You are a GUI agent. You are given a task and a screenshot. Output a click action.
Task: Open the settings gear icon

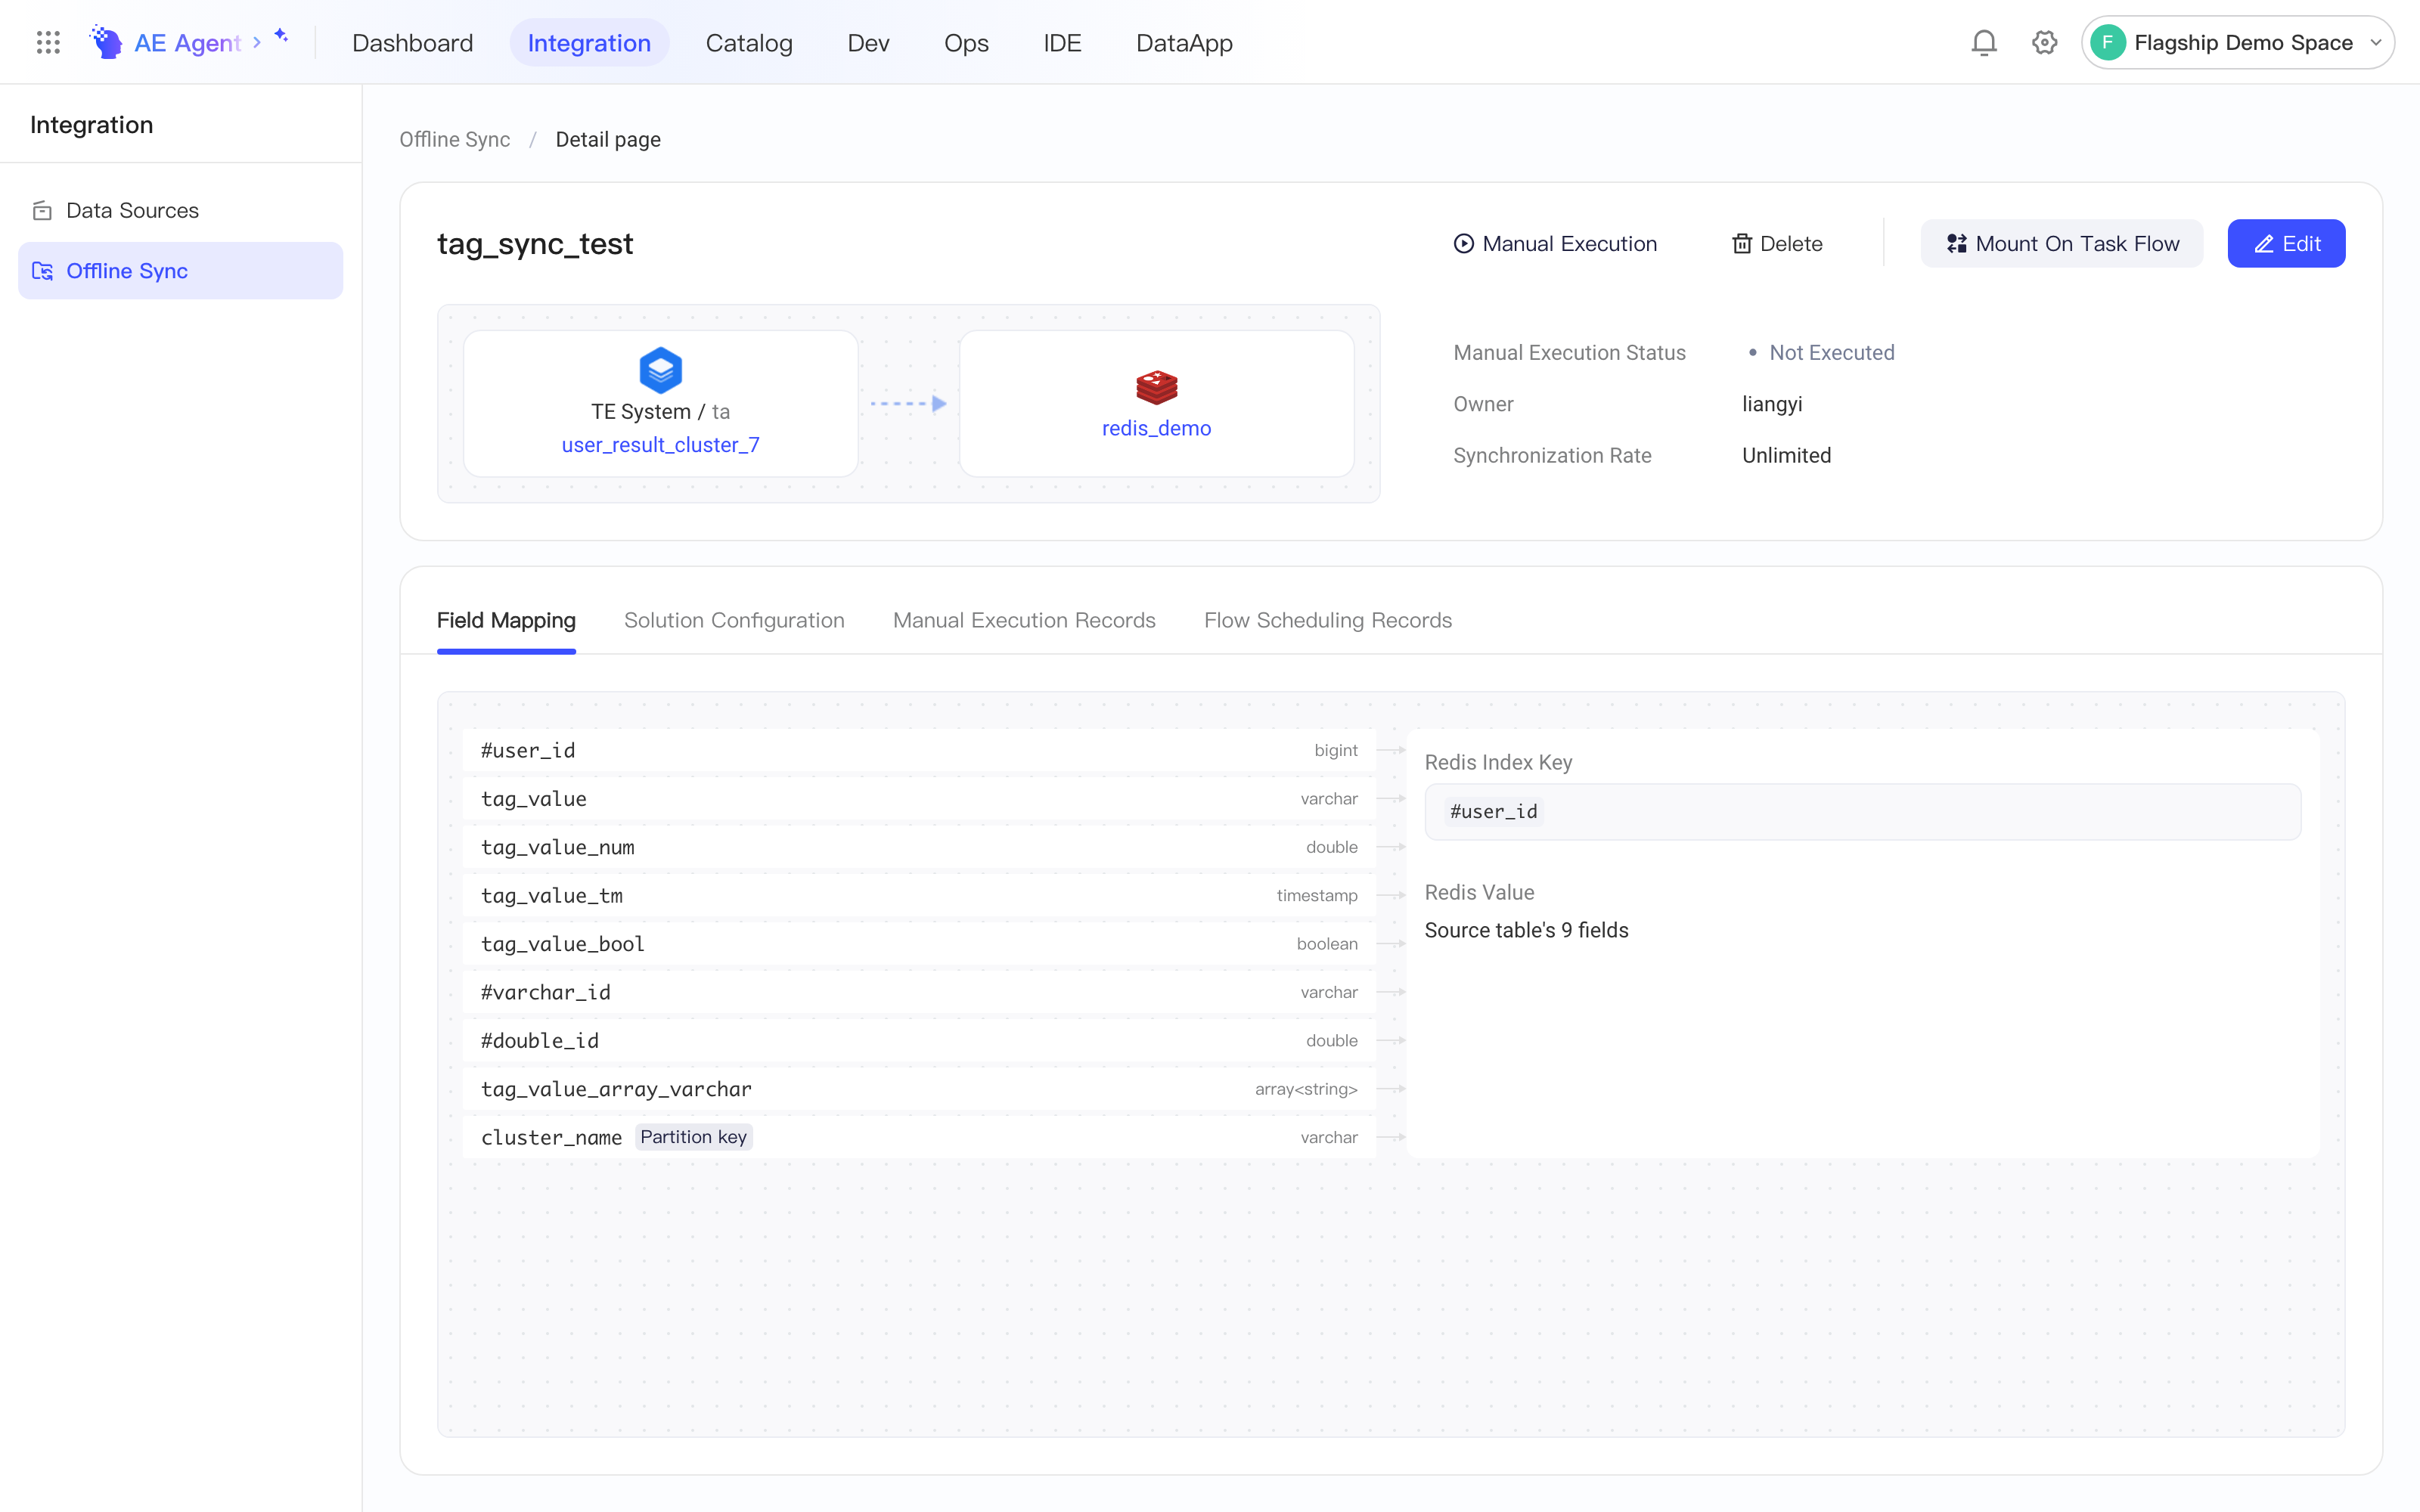[2044, 42]
